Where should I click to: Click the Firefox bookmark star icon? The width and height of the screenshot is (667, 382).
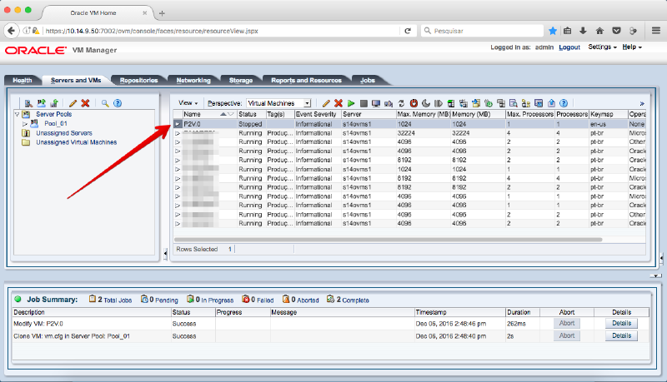(553, 30)
